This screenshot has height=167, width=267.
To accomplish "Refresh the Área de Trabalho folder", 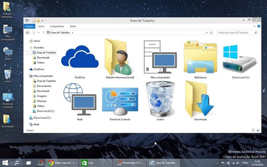I will (211, 32).
